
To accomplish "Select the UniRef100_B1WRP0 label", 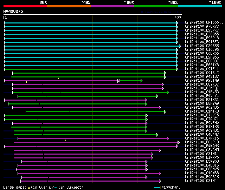I will click(202, 157).
